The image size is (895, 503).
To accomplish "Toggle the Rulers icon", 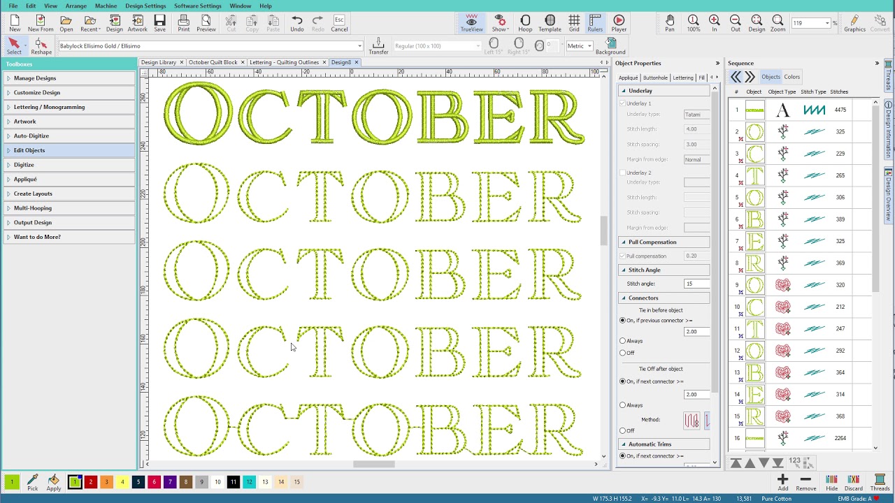I will [x=595, y=23].
